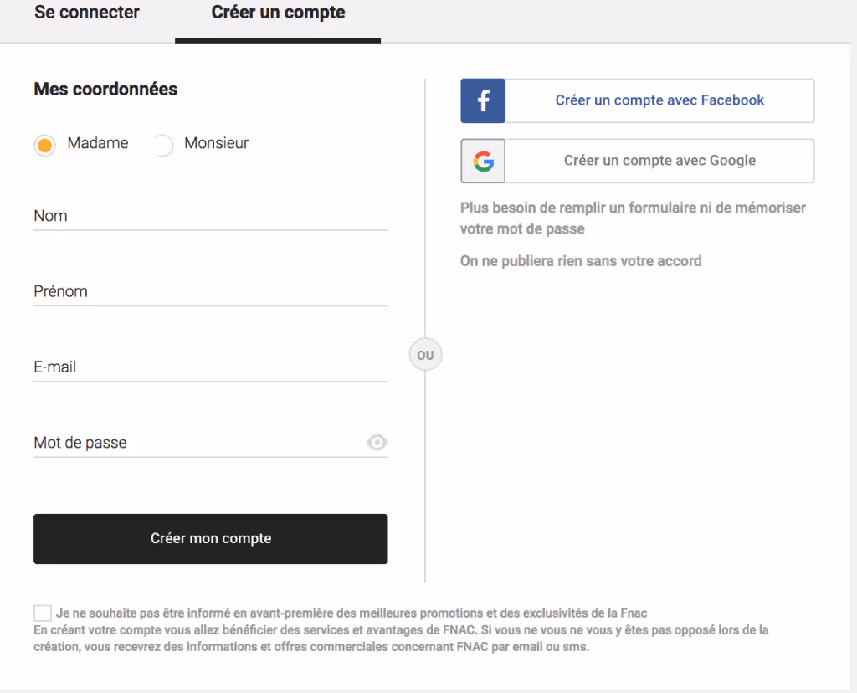Image resolution: width=857 pixels, height=693 pixels.
Task: Create an account with Google
Action: (x=660, y=161)
